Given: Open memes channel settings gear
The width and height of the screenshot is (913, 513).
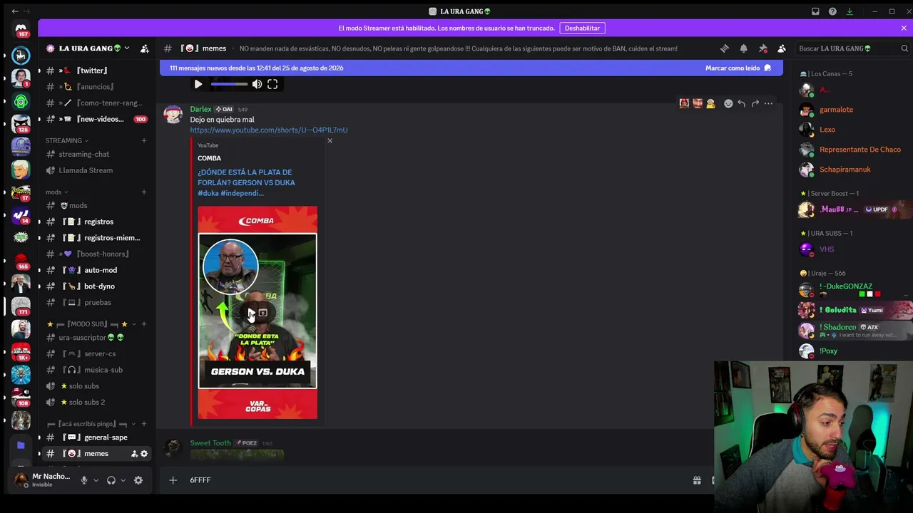Looking at the screenshot, I should (x=144, y=454).
